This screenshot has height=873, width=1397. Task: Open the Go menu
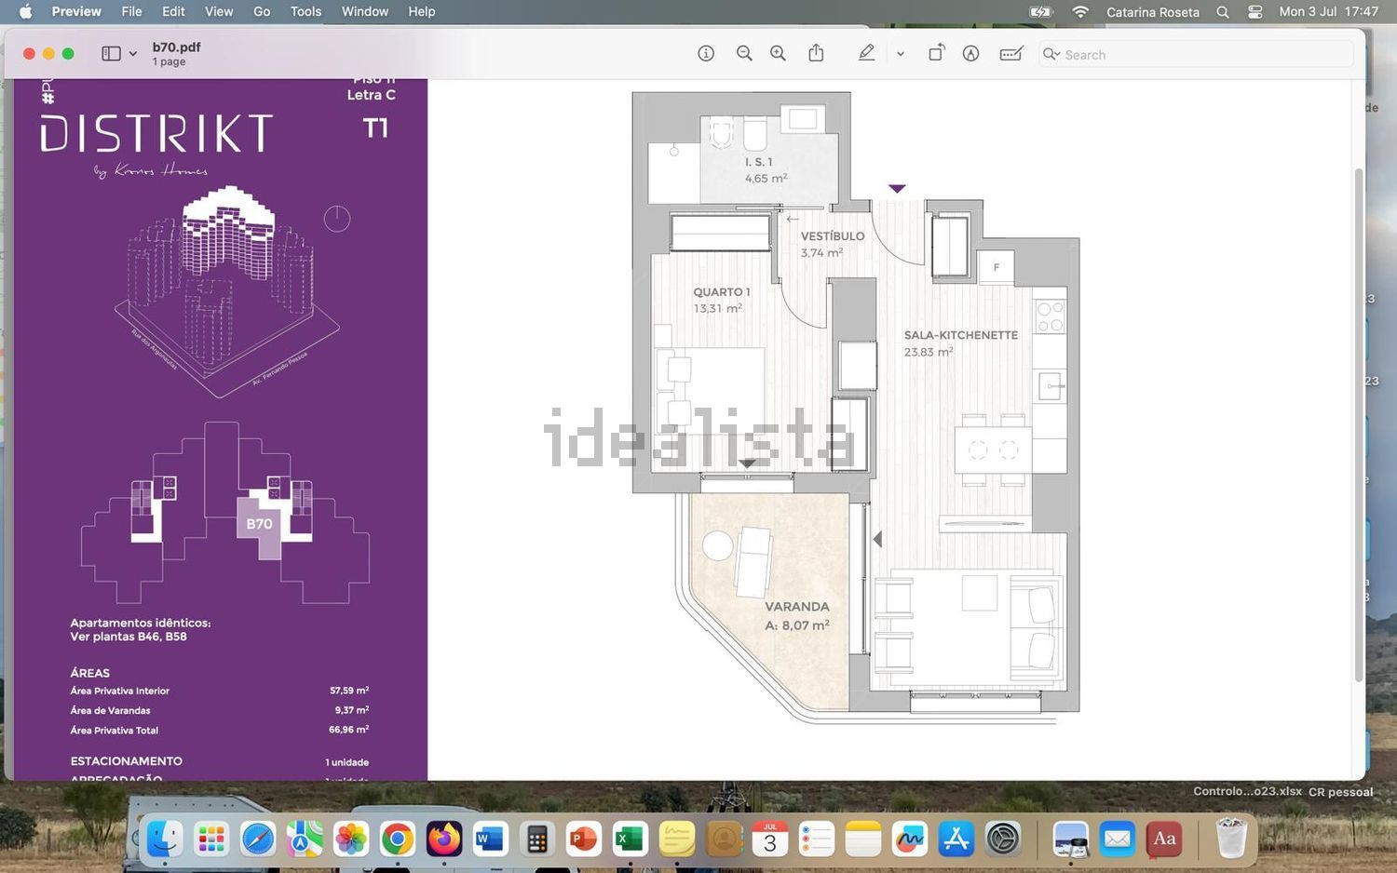(262, 11)
